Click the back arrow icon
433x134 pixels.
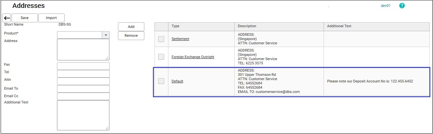pos(7,18)
